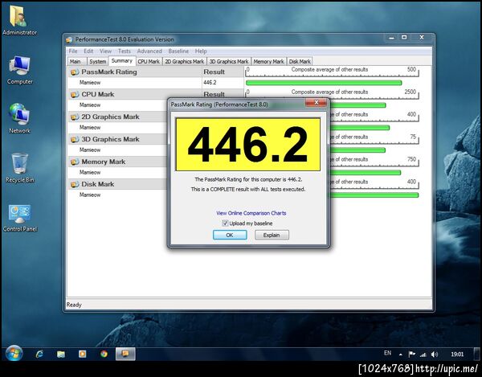Click the EN language indicator

(388, 353)
